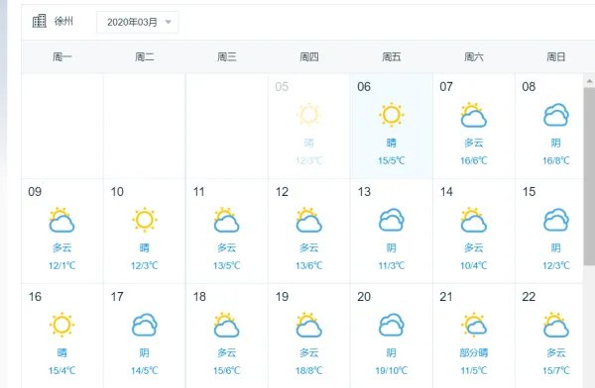Click the overcast cloud icon on day 08

tap(556, 115)
